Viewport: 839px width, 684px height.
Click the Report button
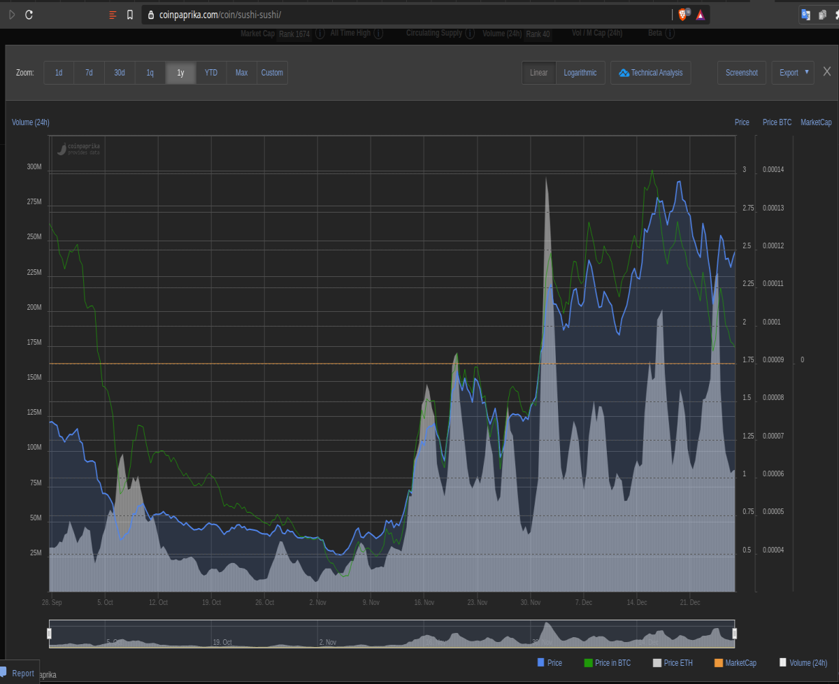pyautogui.click(x=19, y=673)
